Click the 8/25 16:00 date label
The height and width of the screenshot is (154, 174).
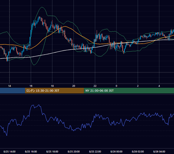pyautogui.click(x=31, y=151)
